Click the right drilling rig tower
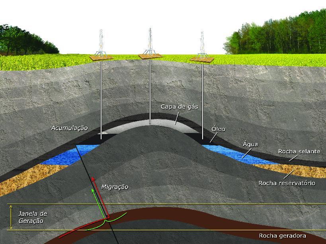The image size is (326, 244). (202, 44)
